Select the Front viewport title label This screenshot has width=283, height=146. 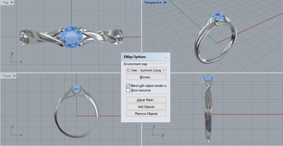click(x=7, y=76)
